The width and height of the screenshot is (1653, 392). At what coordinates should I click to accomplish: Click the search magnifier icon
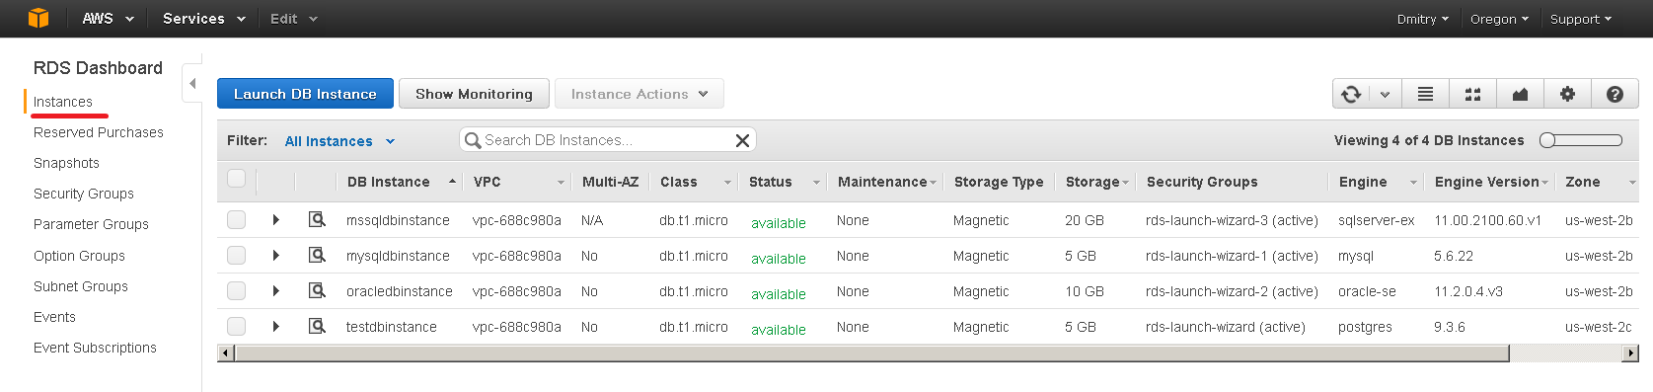473,140
